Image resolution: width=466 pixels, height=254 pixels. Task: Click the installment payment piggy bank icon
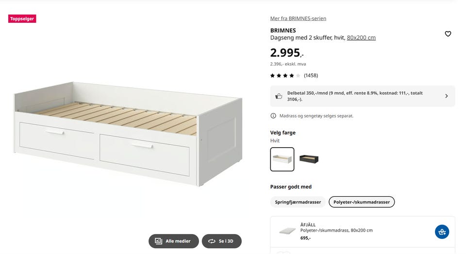click(279, 96)
